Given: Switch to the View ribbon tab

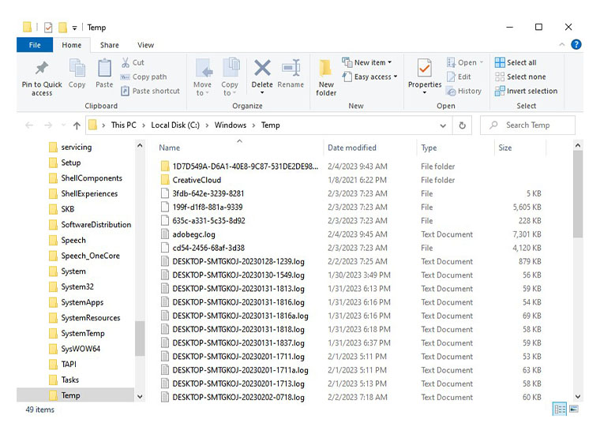Looking at the screenshot, I should [x=146, y=45].
